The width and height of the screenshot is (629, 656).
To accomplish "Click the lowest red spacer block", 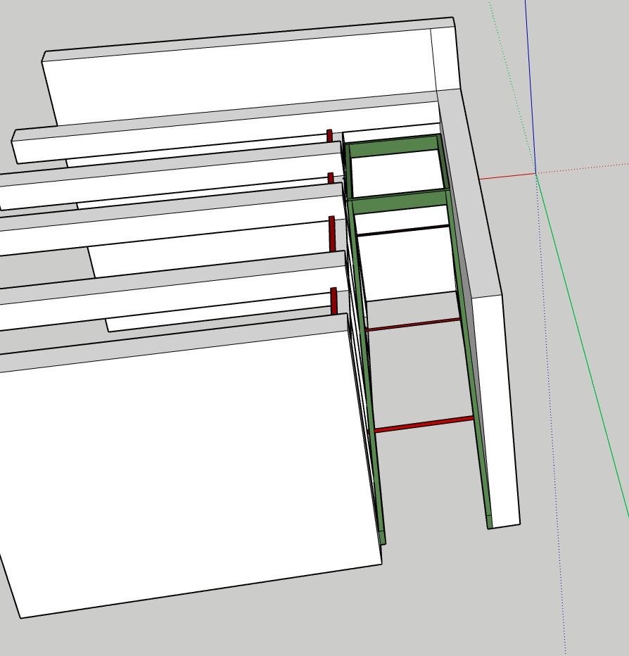I will tap(333, 300).
